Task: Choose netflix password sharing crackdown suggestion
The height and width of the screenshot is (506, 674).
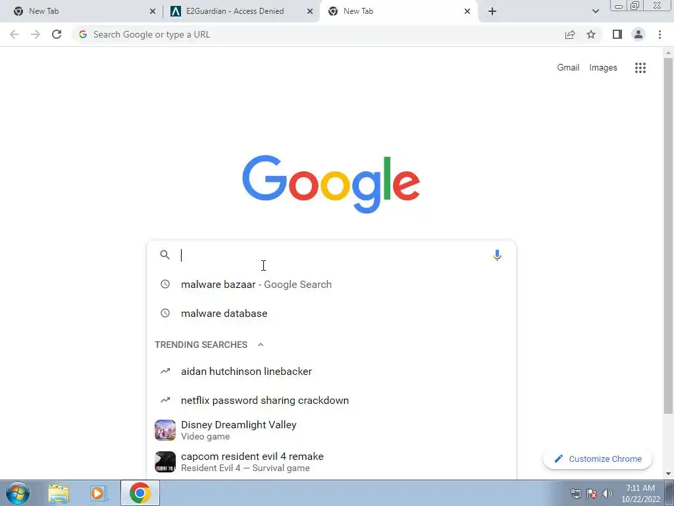Action: (331, 400)
